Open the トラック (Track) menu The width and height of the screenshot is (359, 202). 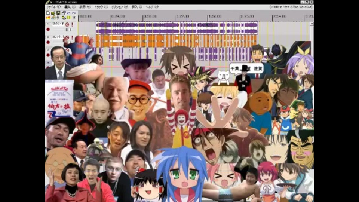[x=101, y=7]
